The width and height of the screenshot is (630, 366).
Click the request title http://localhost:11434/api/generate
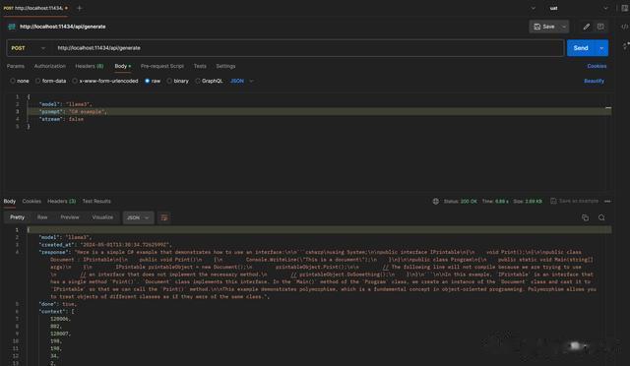63,27
